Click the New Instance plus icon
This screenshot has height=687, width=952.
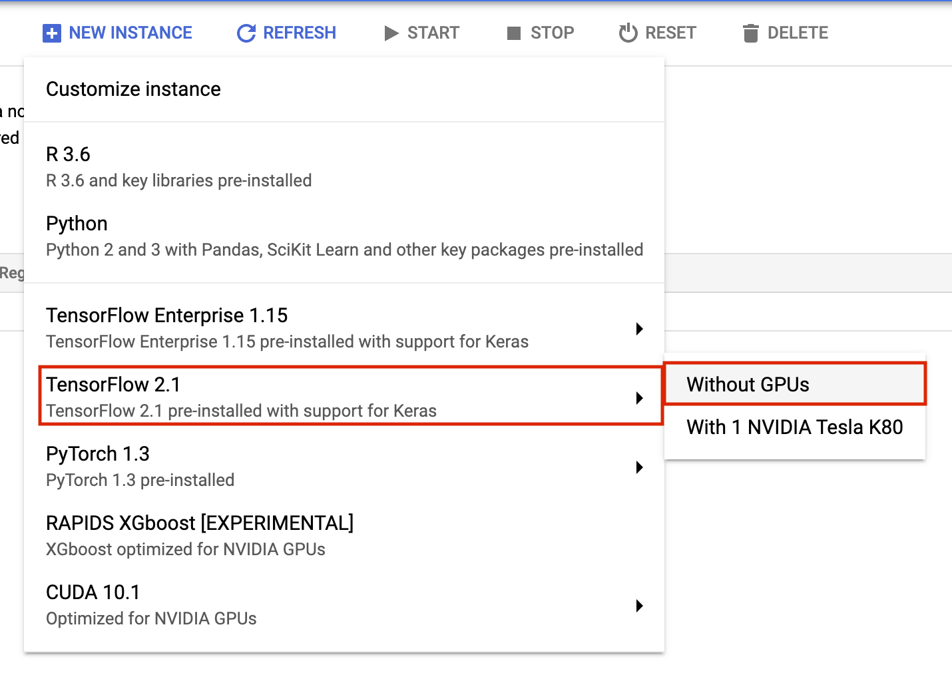click(51, 33)
